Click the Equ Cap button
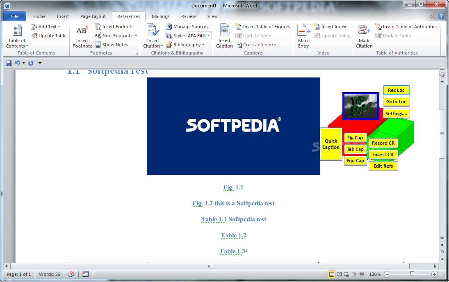 point(355,161)
